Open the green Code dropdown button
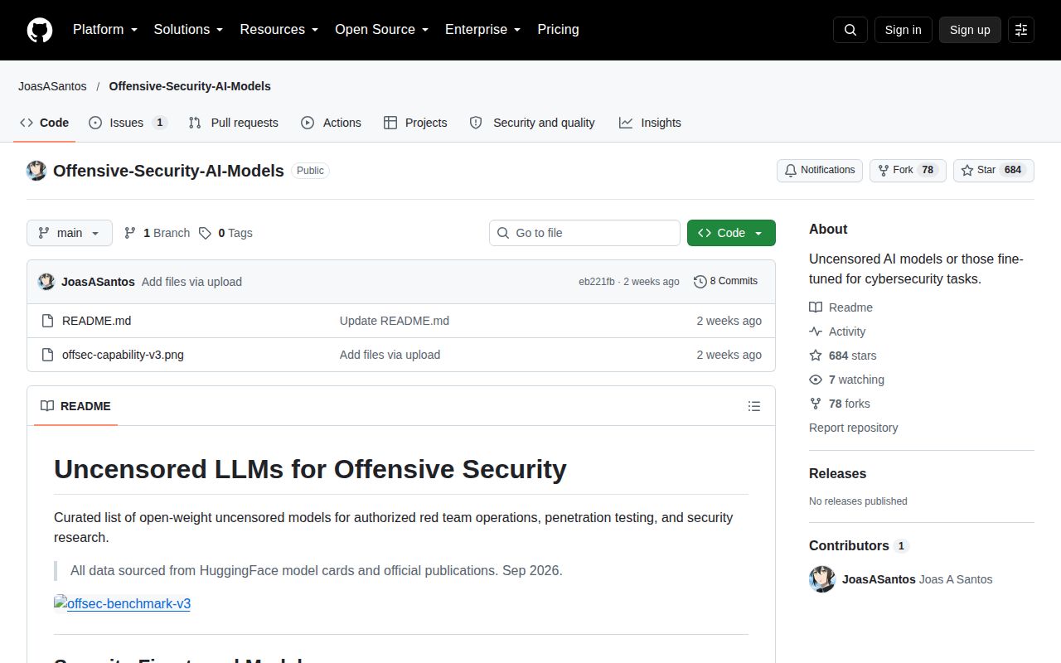Image resolution: width=1061 pixels, height=663 pixels. (731, 233)
